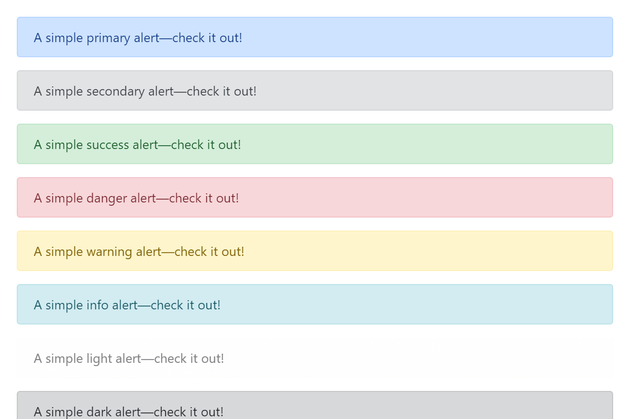Click the primary alert banner
The width and height of the screenshot is (631, 419).
315,37
